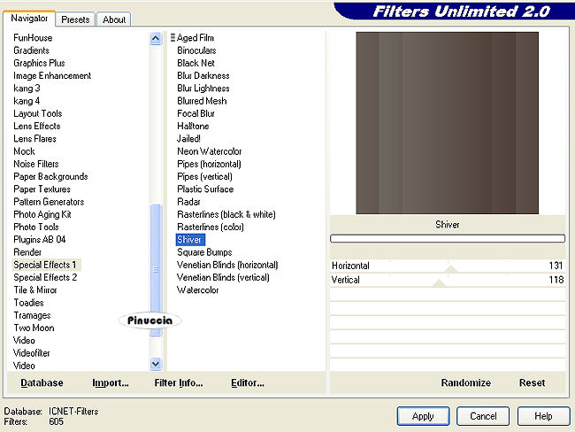Open the filter Editor...

(x=248, y=382)
